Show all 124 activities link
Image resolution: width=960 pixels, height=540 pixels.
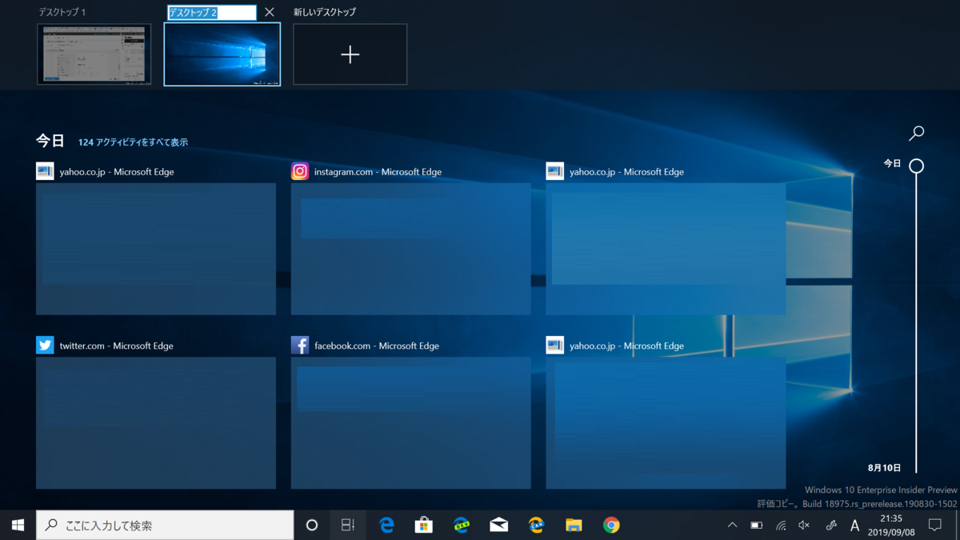click(133, 142)
